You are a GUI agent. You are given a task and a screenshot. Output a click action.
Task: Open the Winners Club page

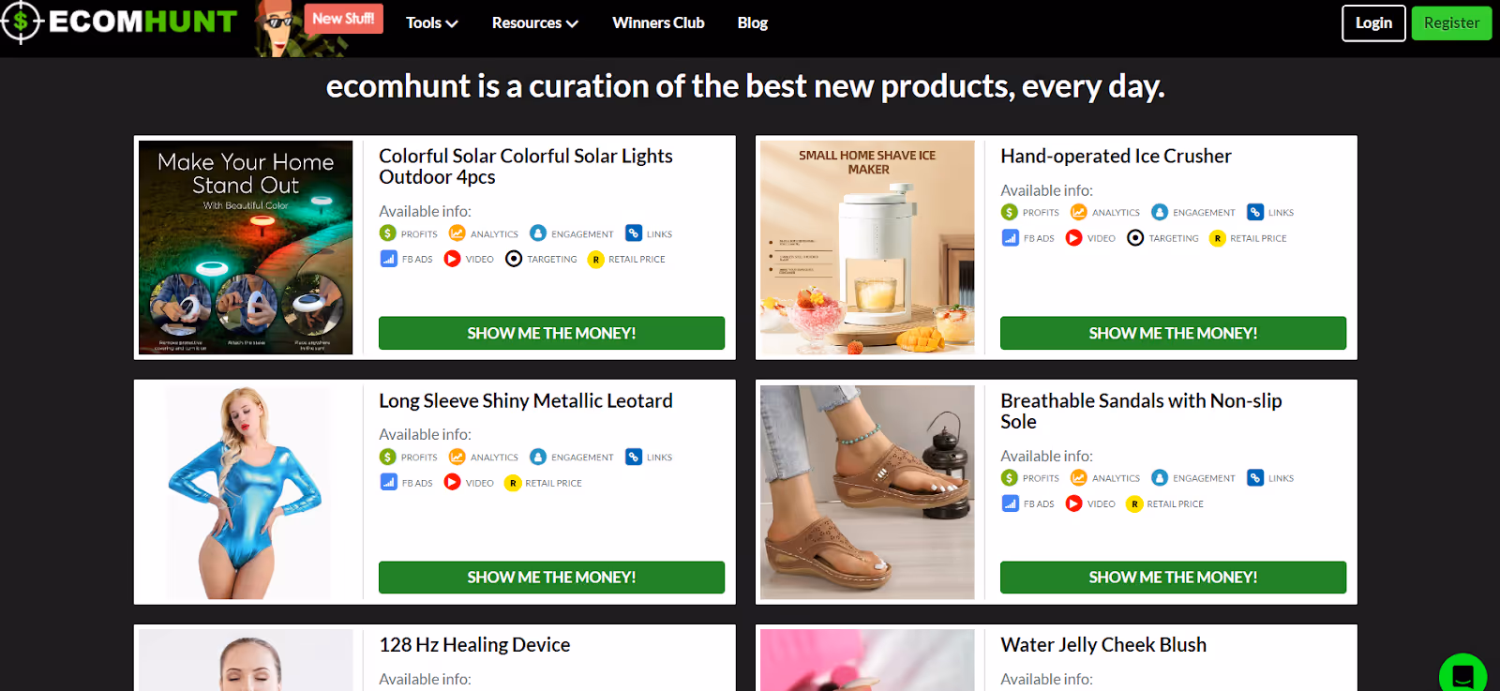[x=657, y=23]
